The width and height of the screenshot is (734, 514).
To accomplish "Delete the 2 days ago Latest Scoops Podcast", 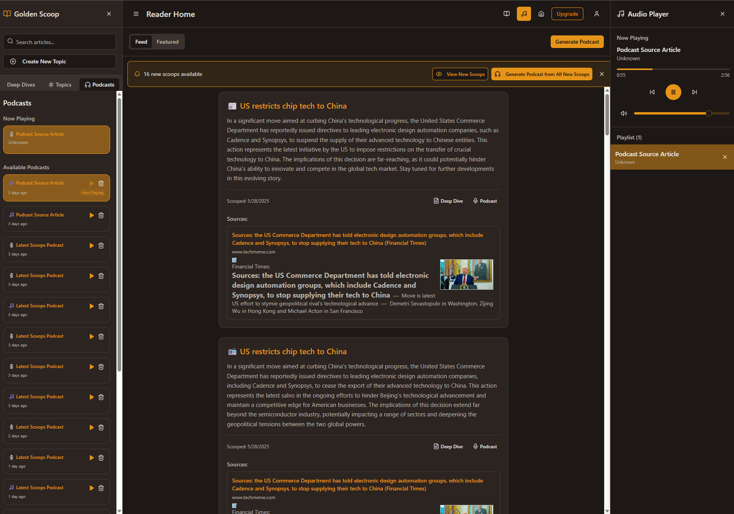I will pyautogui.click(x=101, y=427).
